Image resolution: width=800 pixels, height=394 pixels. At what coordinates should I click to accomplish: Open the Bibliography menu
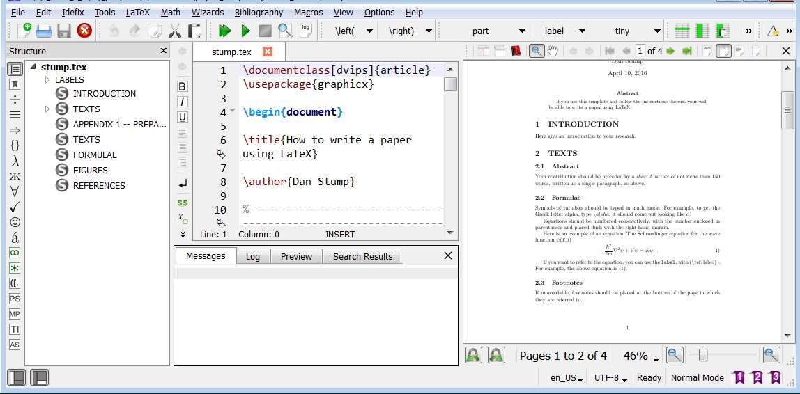259,13
